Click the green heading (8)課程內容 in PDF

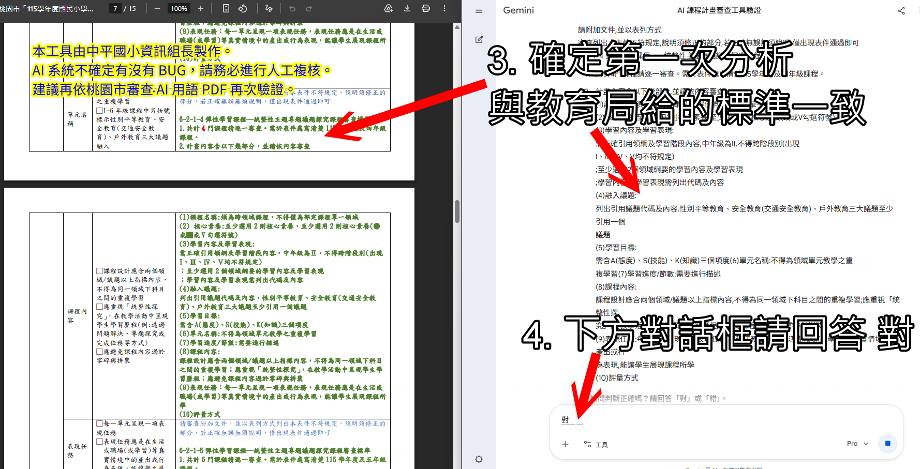point(199,352)
